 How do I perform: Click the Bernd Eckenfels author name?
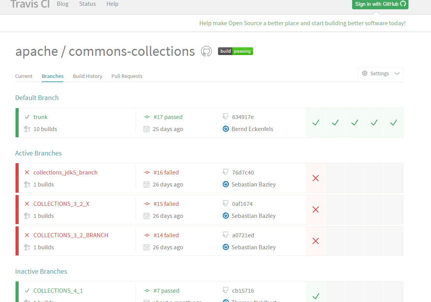point(252,129)
